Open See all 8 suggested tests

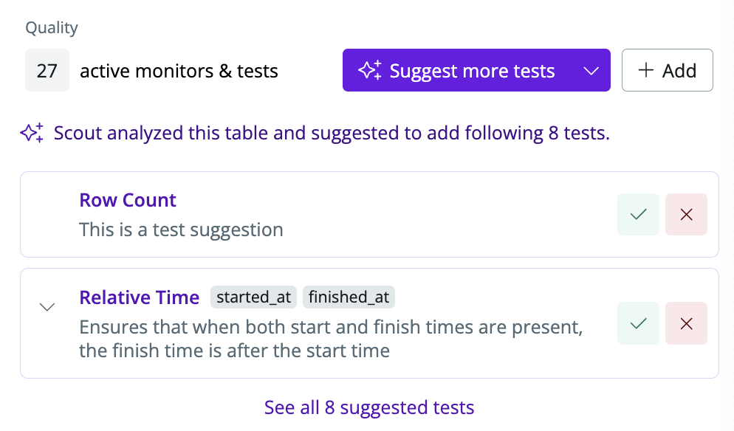(x=369, y=407)
